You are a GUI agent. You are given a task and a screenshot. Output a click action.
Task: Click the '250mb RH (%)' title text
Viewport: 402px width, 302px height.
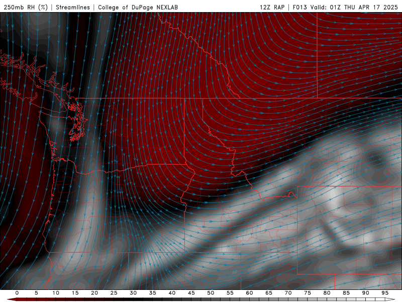click(26, 7)
